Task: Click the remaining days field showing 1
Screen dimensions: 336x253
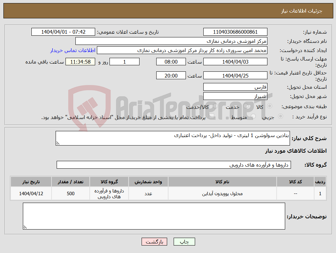Action: (125, 62)
